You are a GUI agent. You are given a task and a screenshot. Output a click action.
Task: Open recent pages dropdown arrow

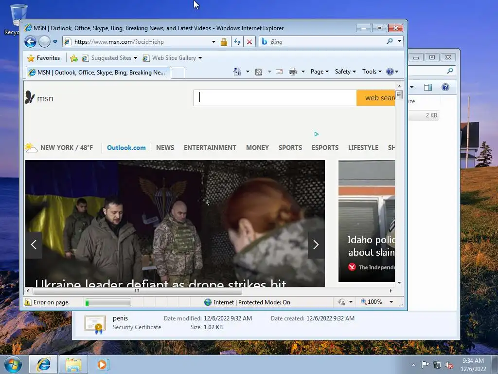click(x=55, y=42)
